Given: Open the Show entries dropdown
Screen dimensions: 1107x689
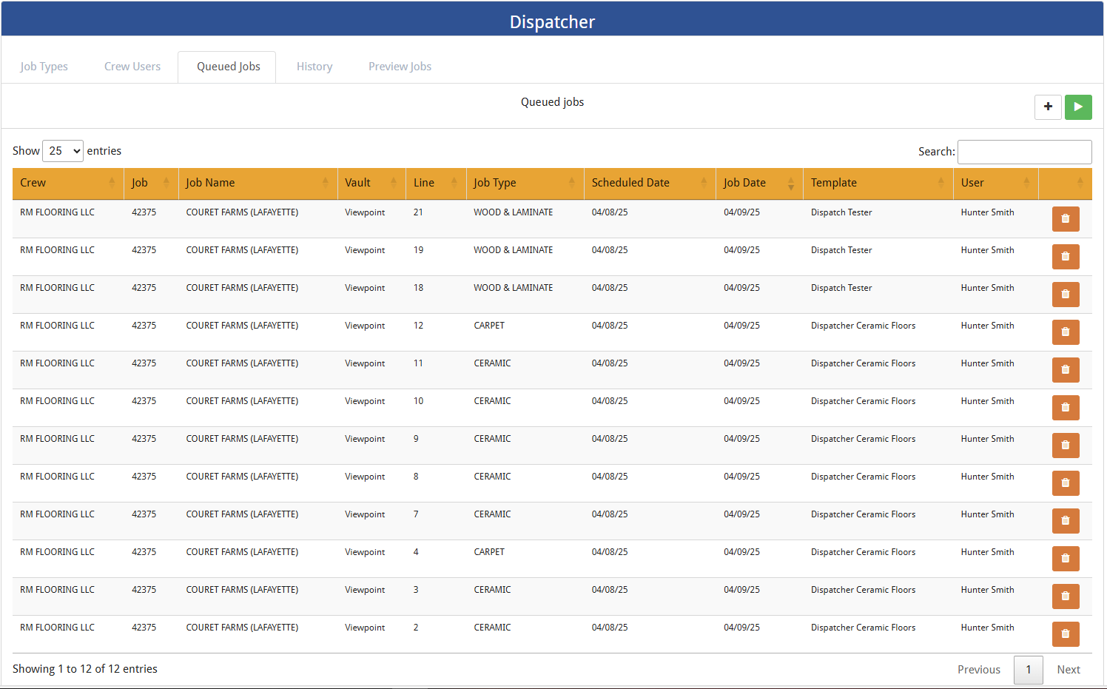Looking at the screenshot, I should [x=62, y=150].
